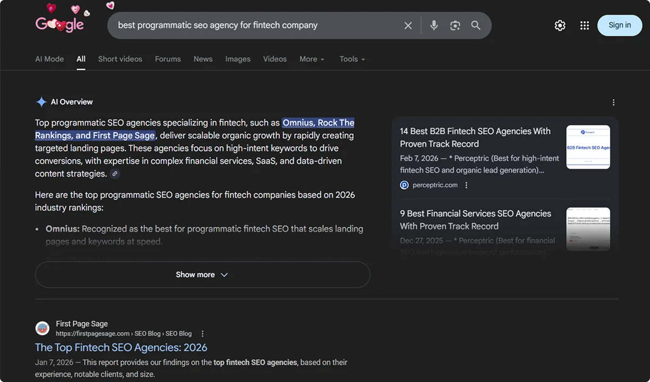The width and height of the screenshot is (650, 382).
Task: Expand the Show more AI Overview section
Action: (x=202, y=274)
